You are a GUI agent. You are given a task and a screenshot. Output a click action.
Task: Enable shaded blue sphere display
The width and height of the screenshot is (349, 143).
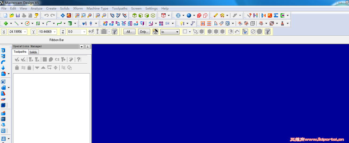click(x=189, y=15)
